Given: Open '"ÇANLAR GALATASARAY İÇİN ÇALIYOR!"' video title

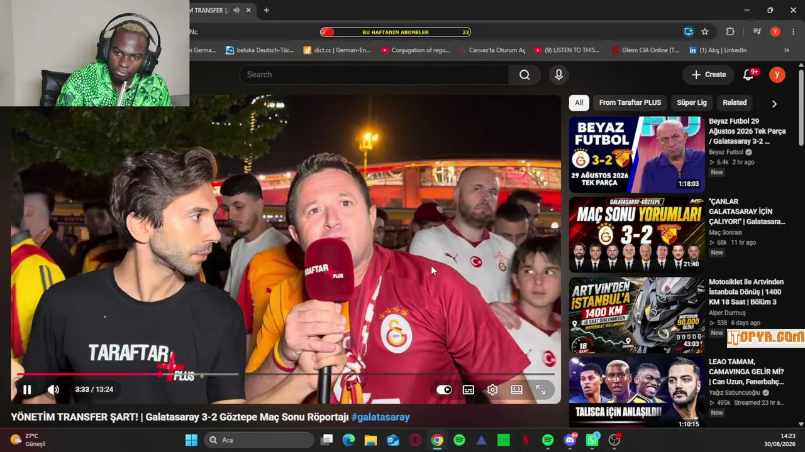Looking at the screenshot, I should click(747, 212).
